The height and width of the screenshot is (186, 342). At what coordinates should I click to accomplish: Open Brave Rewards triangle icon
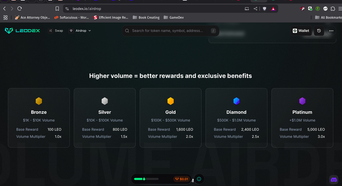coord(273,9)
